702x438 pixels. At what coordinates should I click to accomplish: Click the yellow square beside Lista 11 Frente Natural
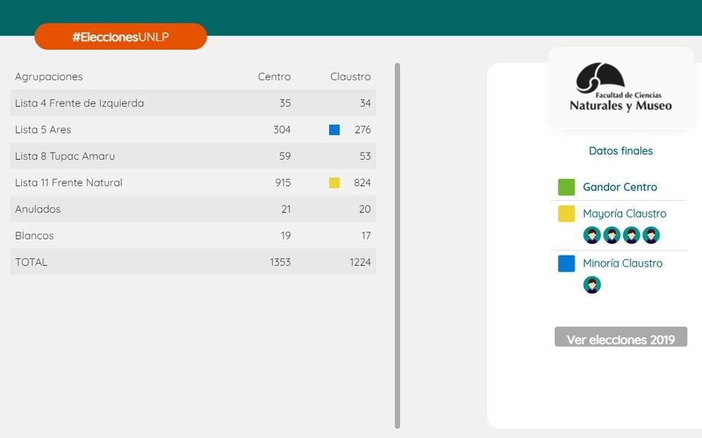point(334,182)
